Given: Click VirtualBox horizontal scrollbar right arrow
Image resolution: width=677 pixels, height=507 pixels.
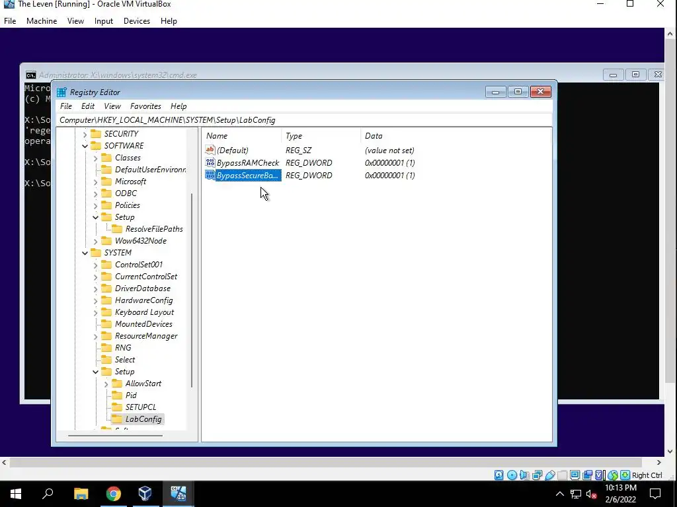Looking at the screenshot, I should click(659, 462).
